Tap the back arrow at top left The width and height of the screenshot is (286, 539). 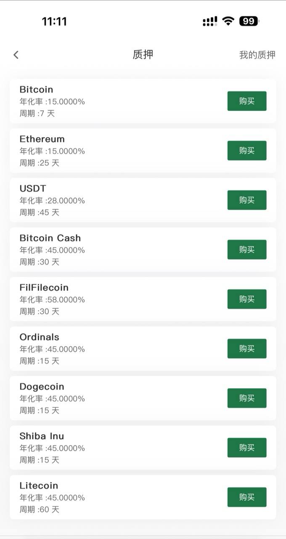pos(16,55)
